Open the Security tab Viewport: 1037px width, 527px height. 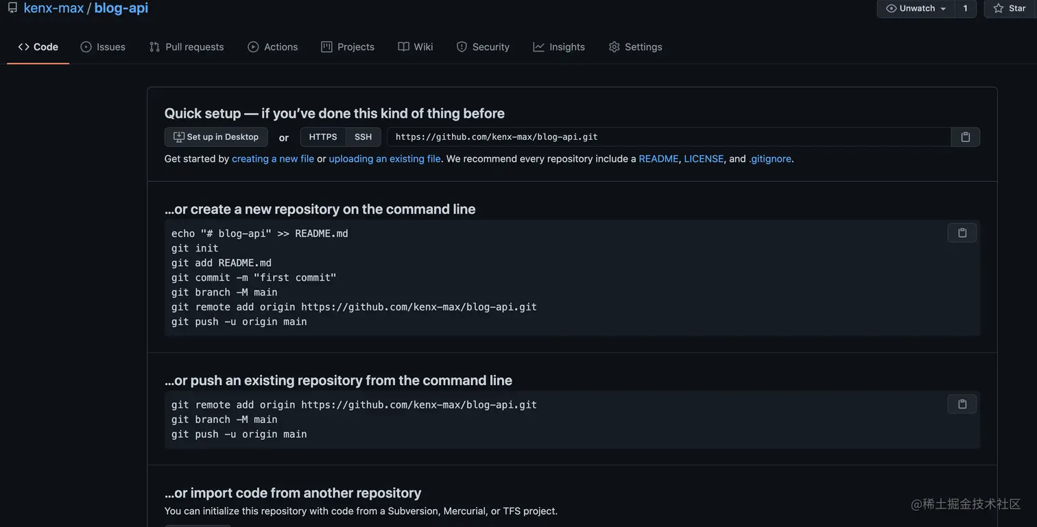(x=483, y=47)
